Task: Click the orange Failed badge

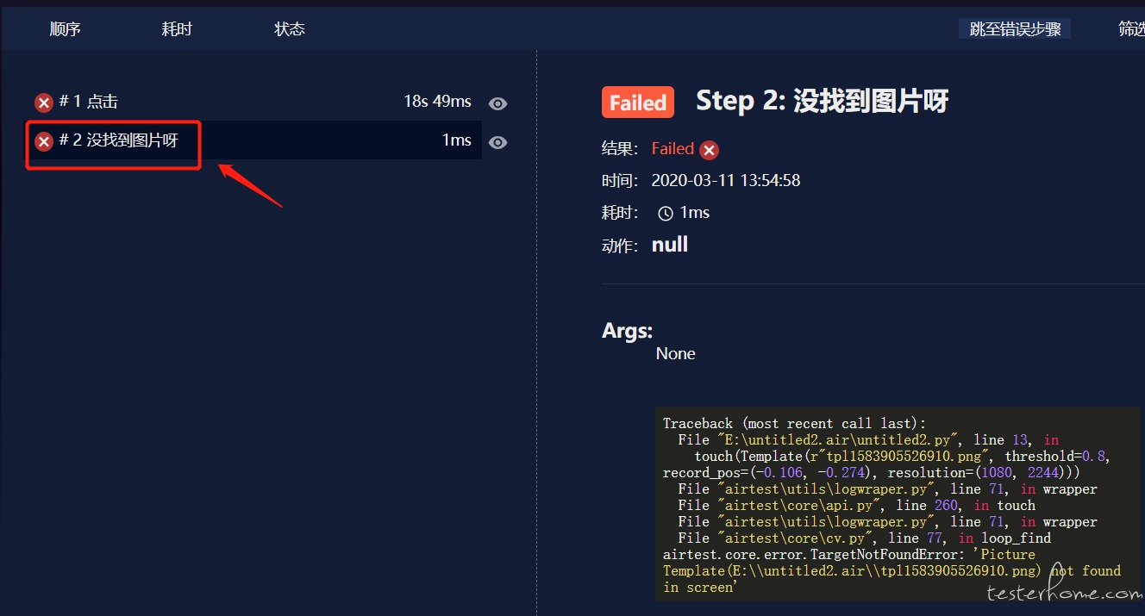Action: coord(638,103)
